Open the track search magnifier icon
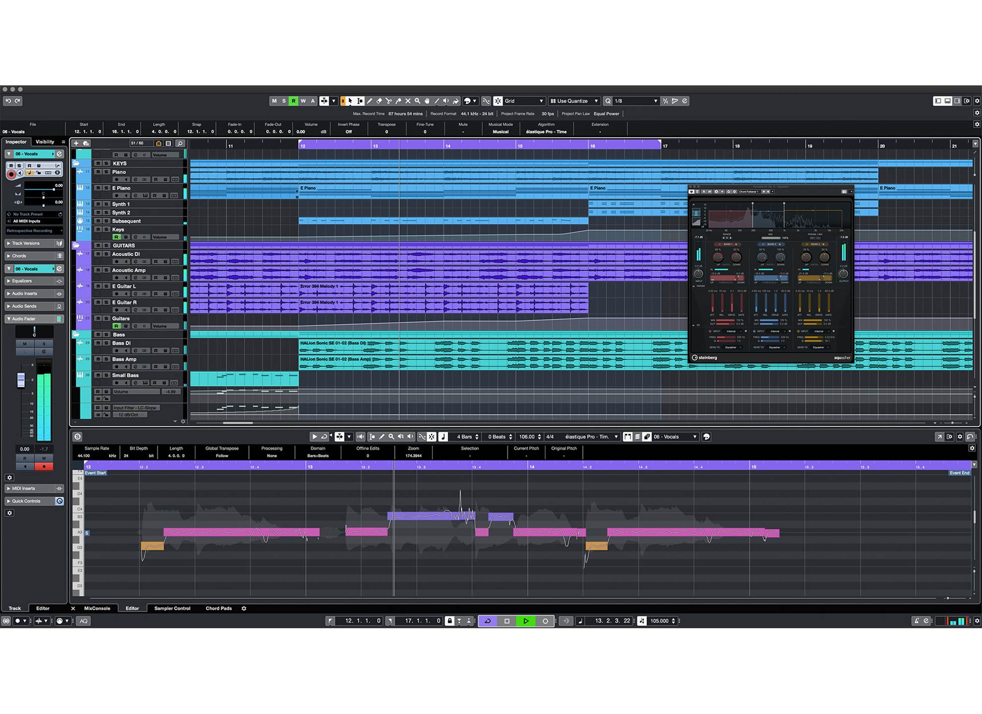Screen dimensions: 982x714 click(180, 143)
